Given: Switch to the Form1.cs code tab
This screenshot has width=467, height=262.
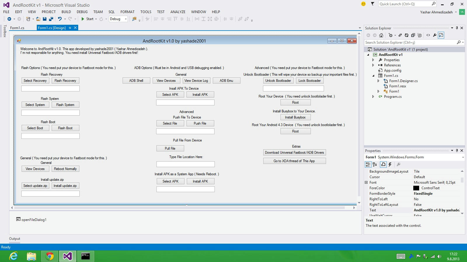Looking at the screenshot, I should point(17,28).
